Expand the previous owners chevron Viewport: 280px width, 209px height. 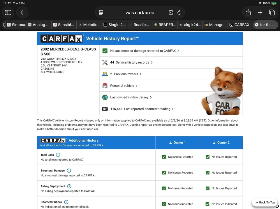[140, 74]
